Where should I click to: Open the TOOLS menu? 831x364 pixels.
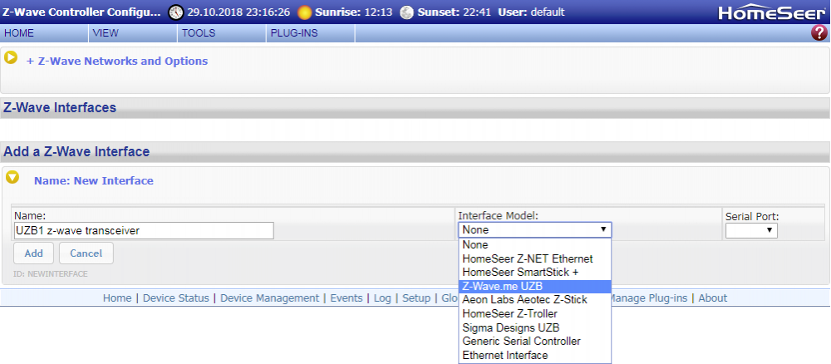point(222,33)
